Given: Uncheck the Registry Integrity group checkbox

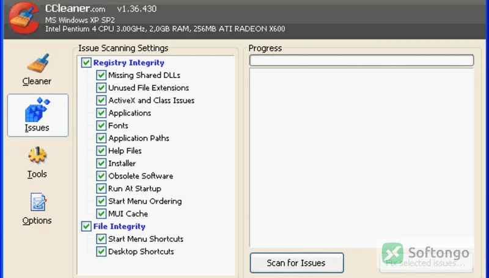Looking at the screenshot, I should point(86,63).
